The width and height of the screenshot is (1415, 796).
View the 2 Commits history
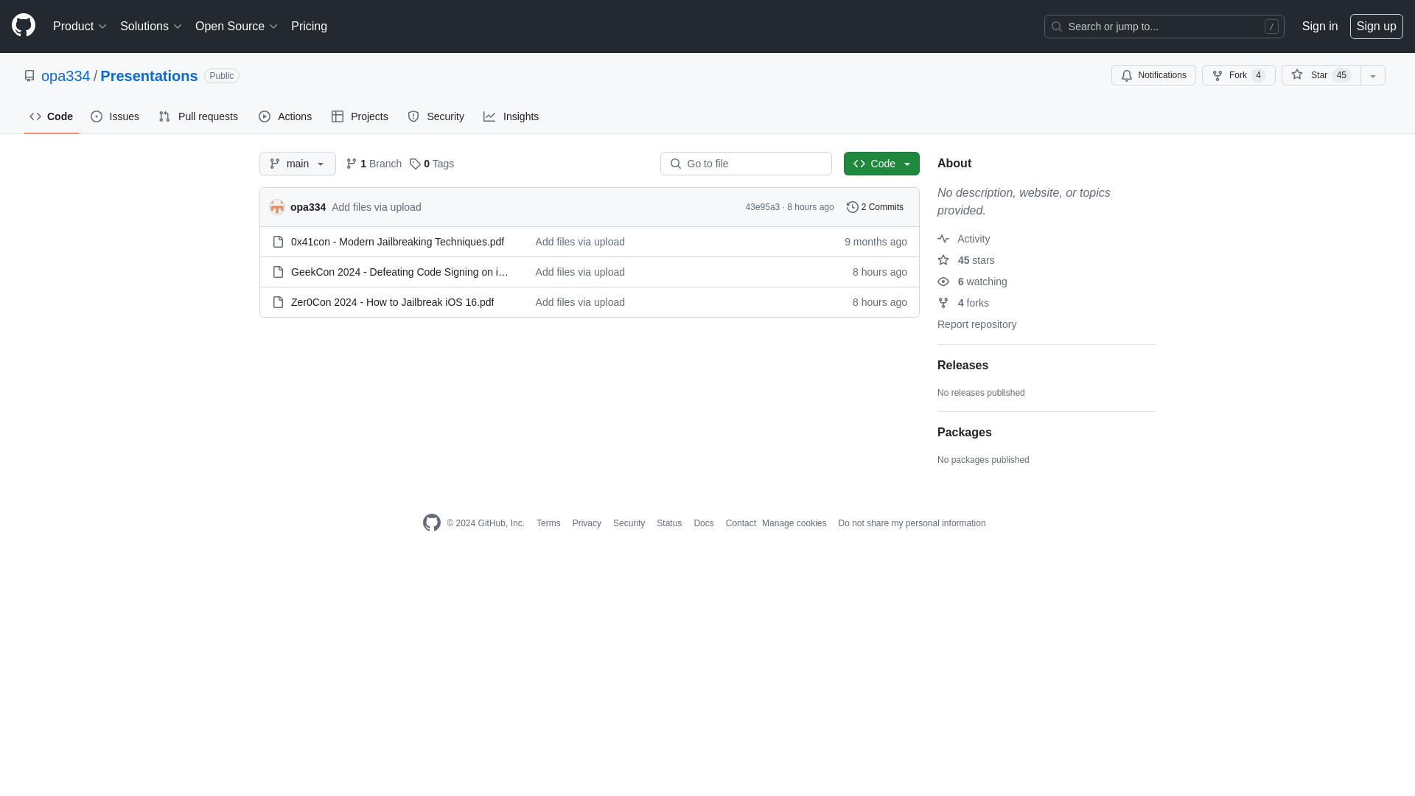(875, 207)
